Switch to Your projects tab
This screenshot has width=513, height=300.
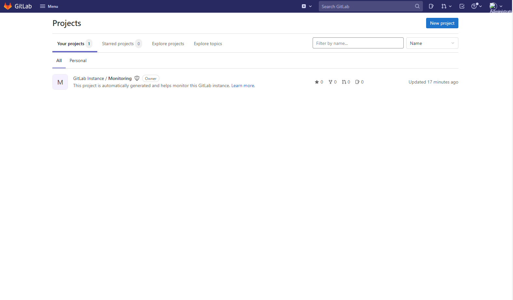point(74,44)
